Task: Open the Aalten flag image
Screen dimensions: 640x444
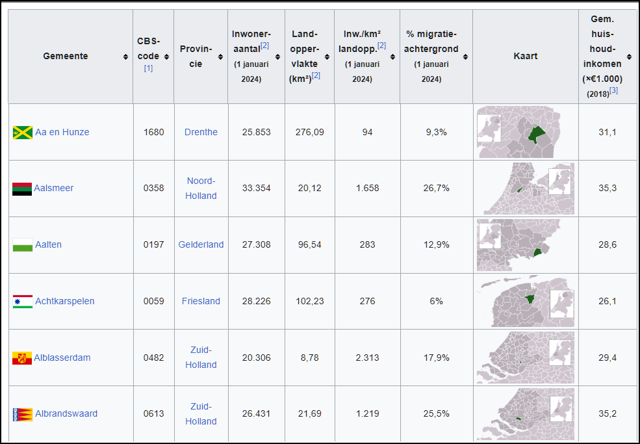Action: (22, 245)
